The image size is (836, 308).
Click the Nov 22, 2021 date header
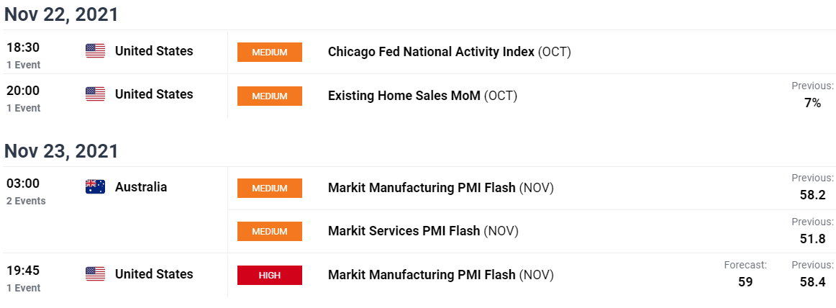[x=61, y=14]
